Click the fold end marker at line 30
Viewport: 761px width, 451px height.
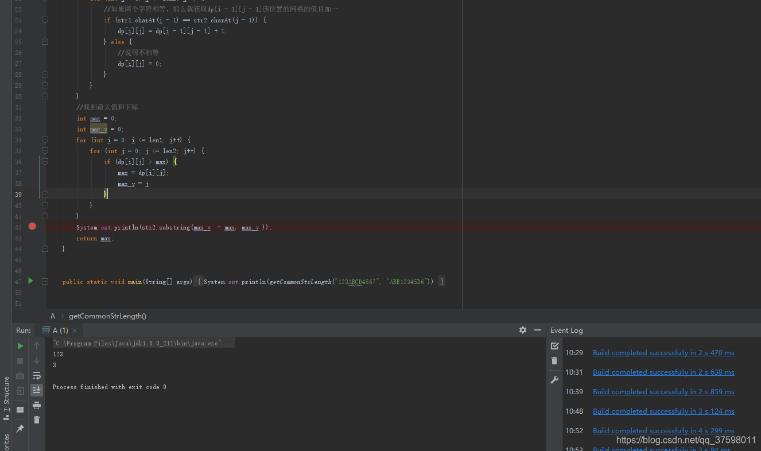45,96
